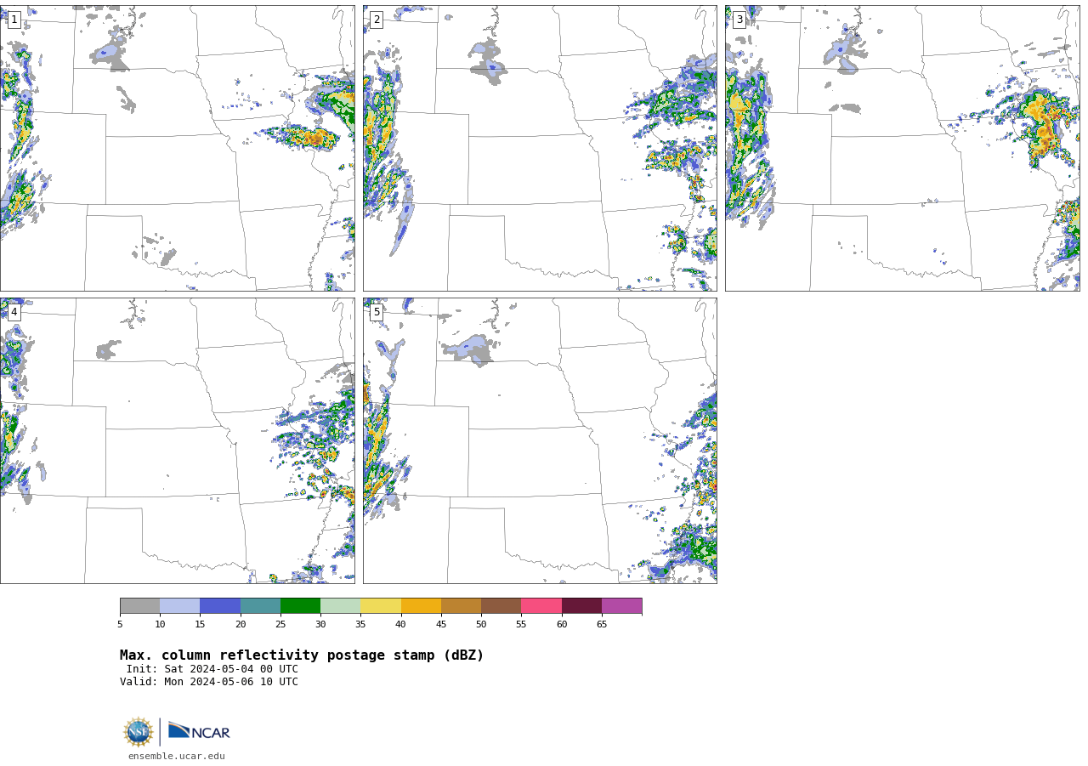Open ensemble member 5 reflectivity map

pyautogui.click(x=540, y=440)
